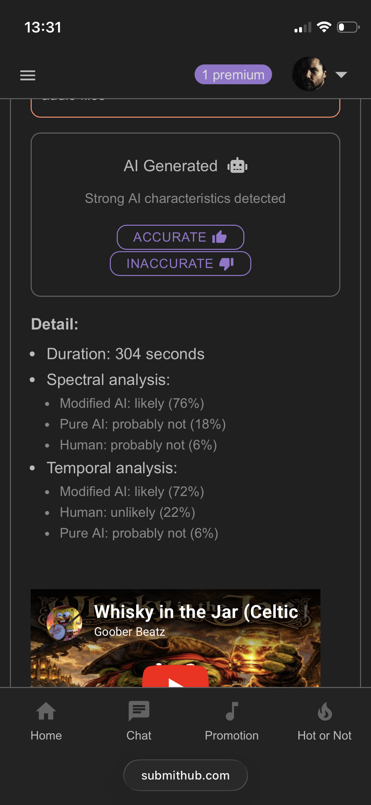This screenshot has width=371, height=805.
Task: Open the user profile avatar
Action: pyautogui.click(x=309, y=74)
